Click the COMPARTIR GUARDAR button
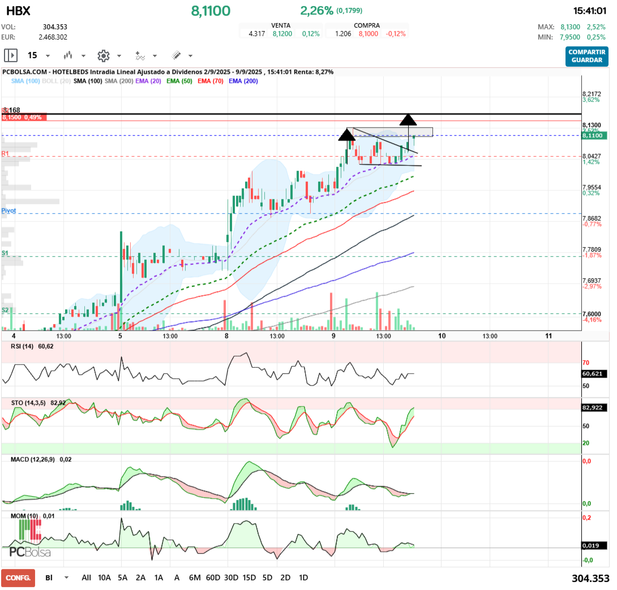617x590 pixels. coord(586,56)
